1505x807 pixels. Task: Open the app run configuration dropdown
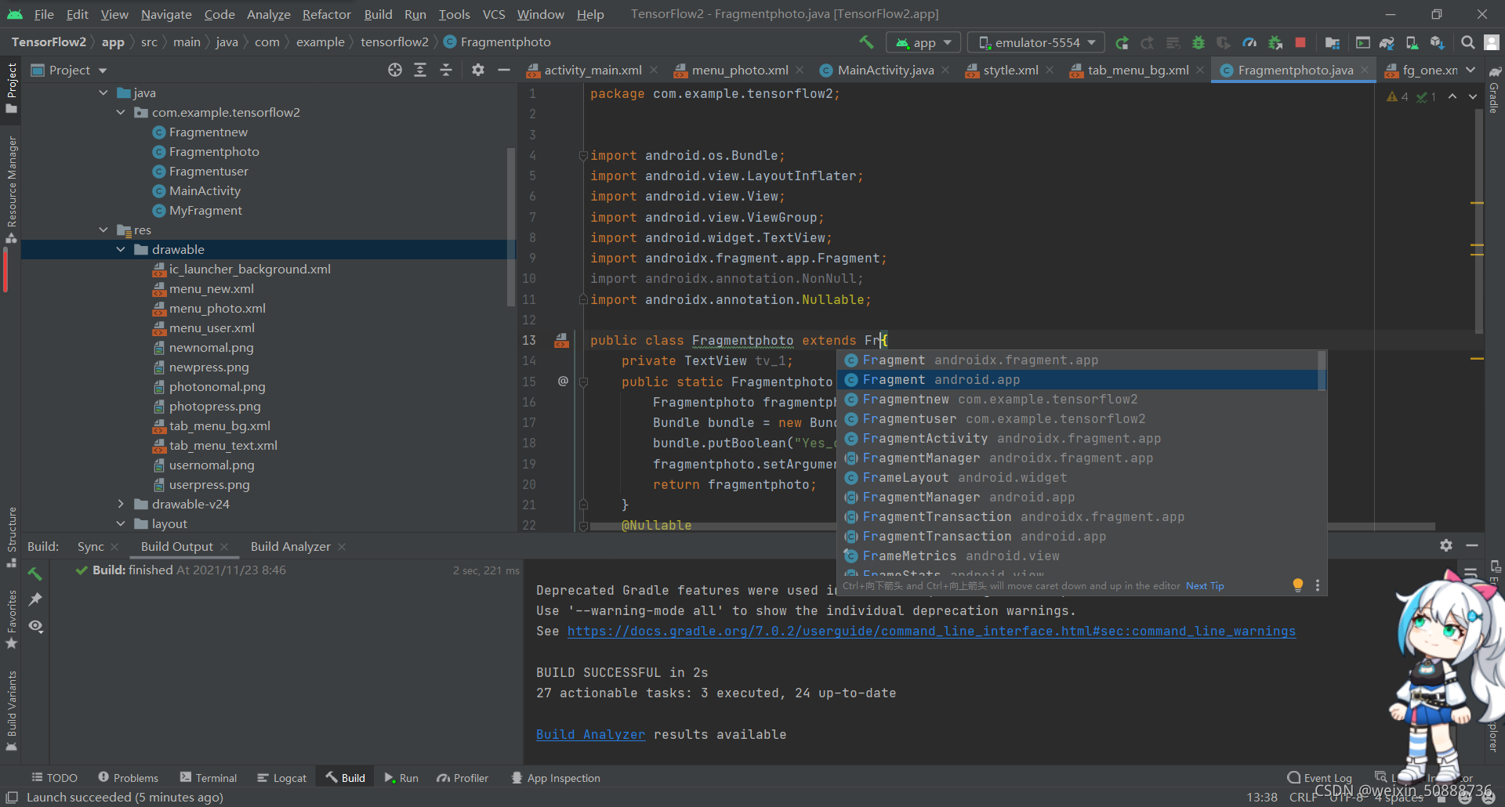(924, 42)
